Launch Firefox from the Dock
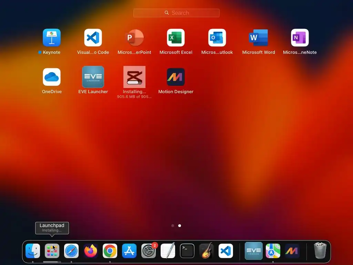 click(x=91, y=251)
